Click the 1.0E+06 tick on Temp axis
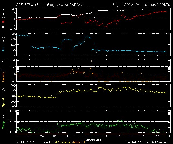Screen dimensions: 173x144 coord(11,111)
